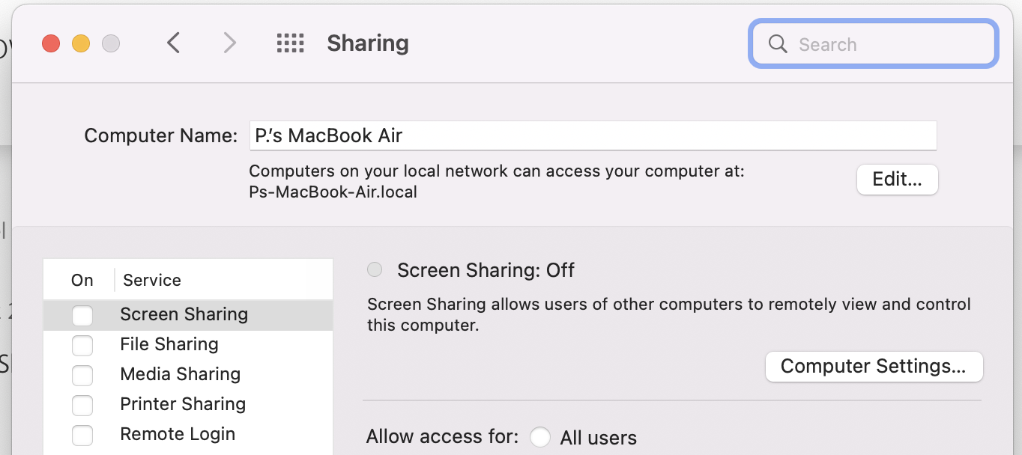Screen dimensions: 1022x455
Task: Select Remote Login service row
Action: [178, 434]
